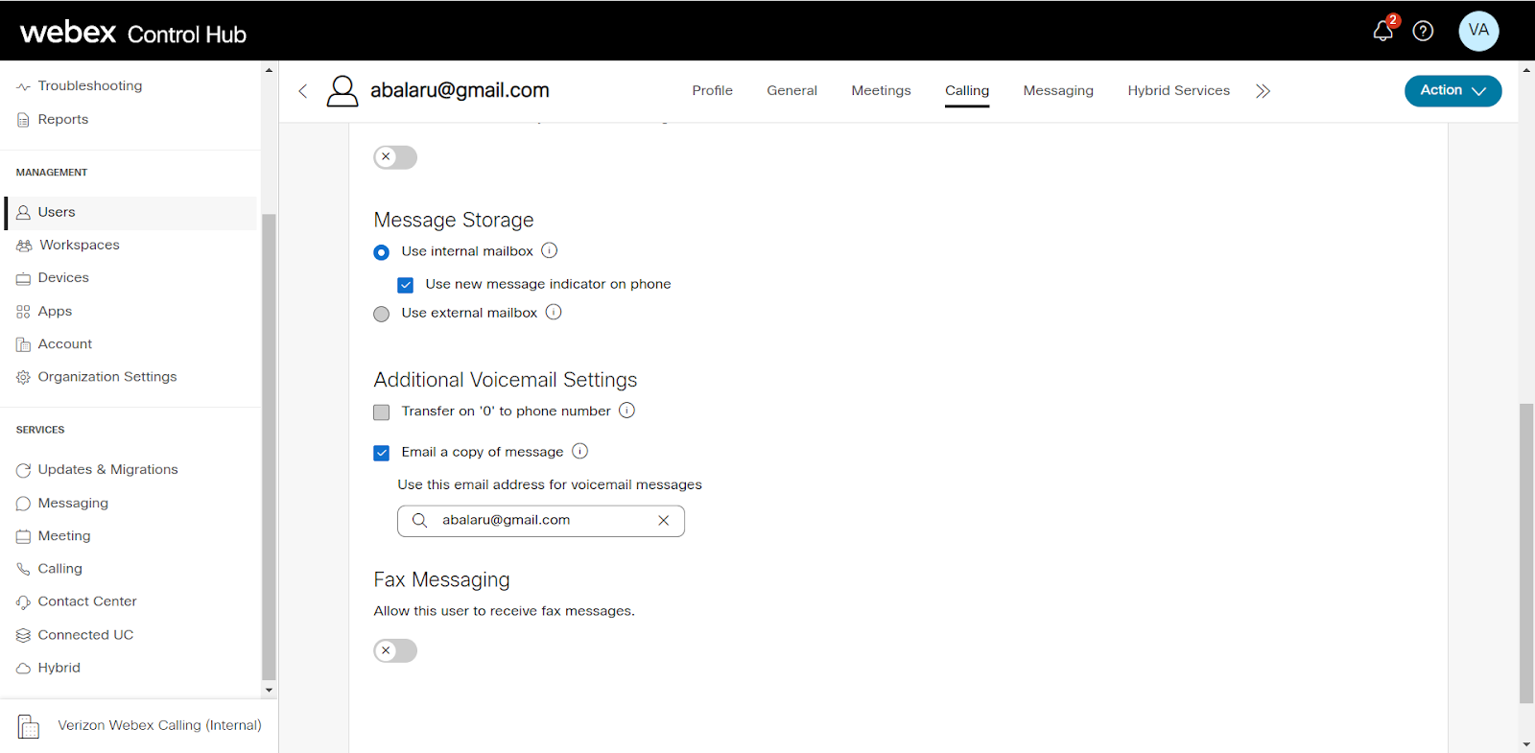
Task: Click the Updates & Migrations icon
Action: pos(23,470)
